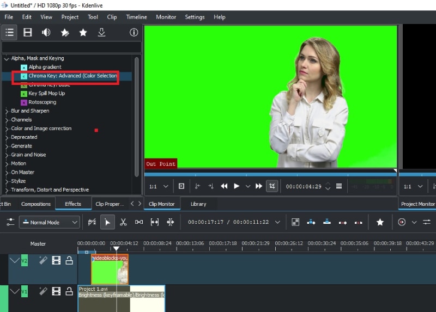Select Project 1.avi clip on V1

click(x=122, y=299)
